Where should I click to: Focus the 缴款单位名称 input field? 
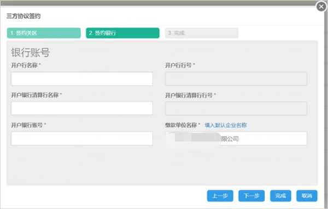tap(236, 139)
